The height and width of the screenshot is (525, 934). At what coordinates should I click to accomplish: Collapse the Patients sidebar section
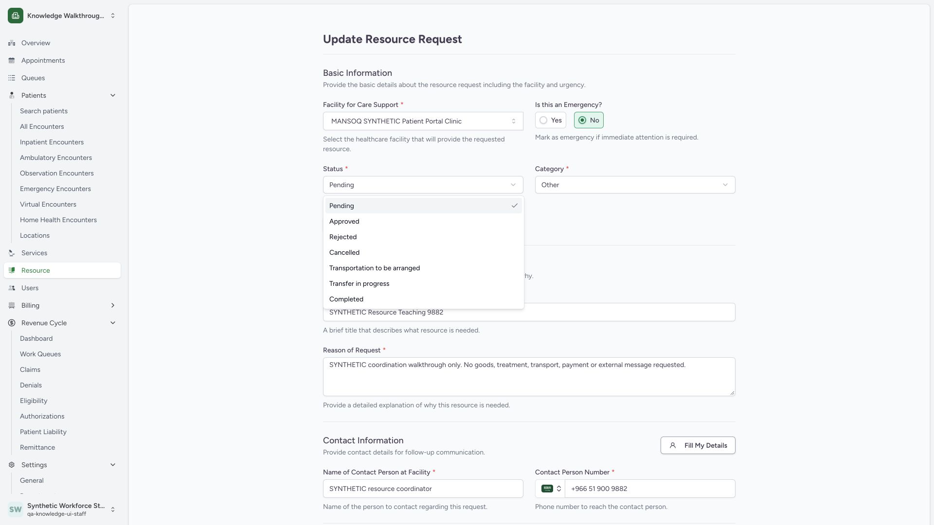113,95
